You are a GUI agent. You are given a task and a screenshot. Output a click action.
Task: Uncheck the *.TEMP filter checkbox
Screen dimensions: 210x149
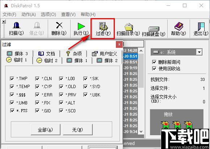tap(12, 87)
